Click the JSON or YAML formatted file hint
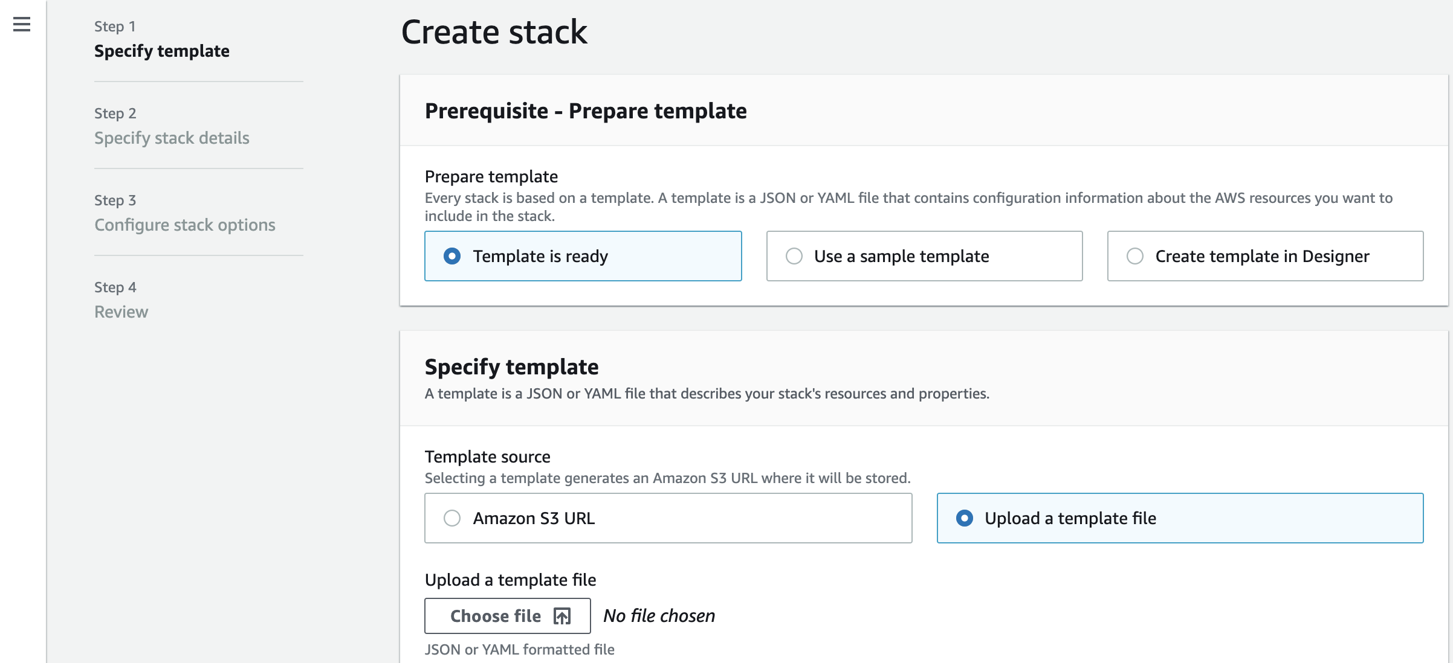The image size is (1453, 663). [519, 650]
